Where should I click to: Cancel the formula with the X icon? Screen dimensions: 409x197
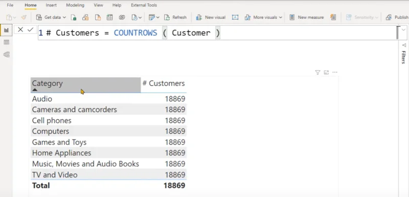[20, 30]
